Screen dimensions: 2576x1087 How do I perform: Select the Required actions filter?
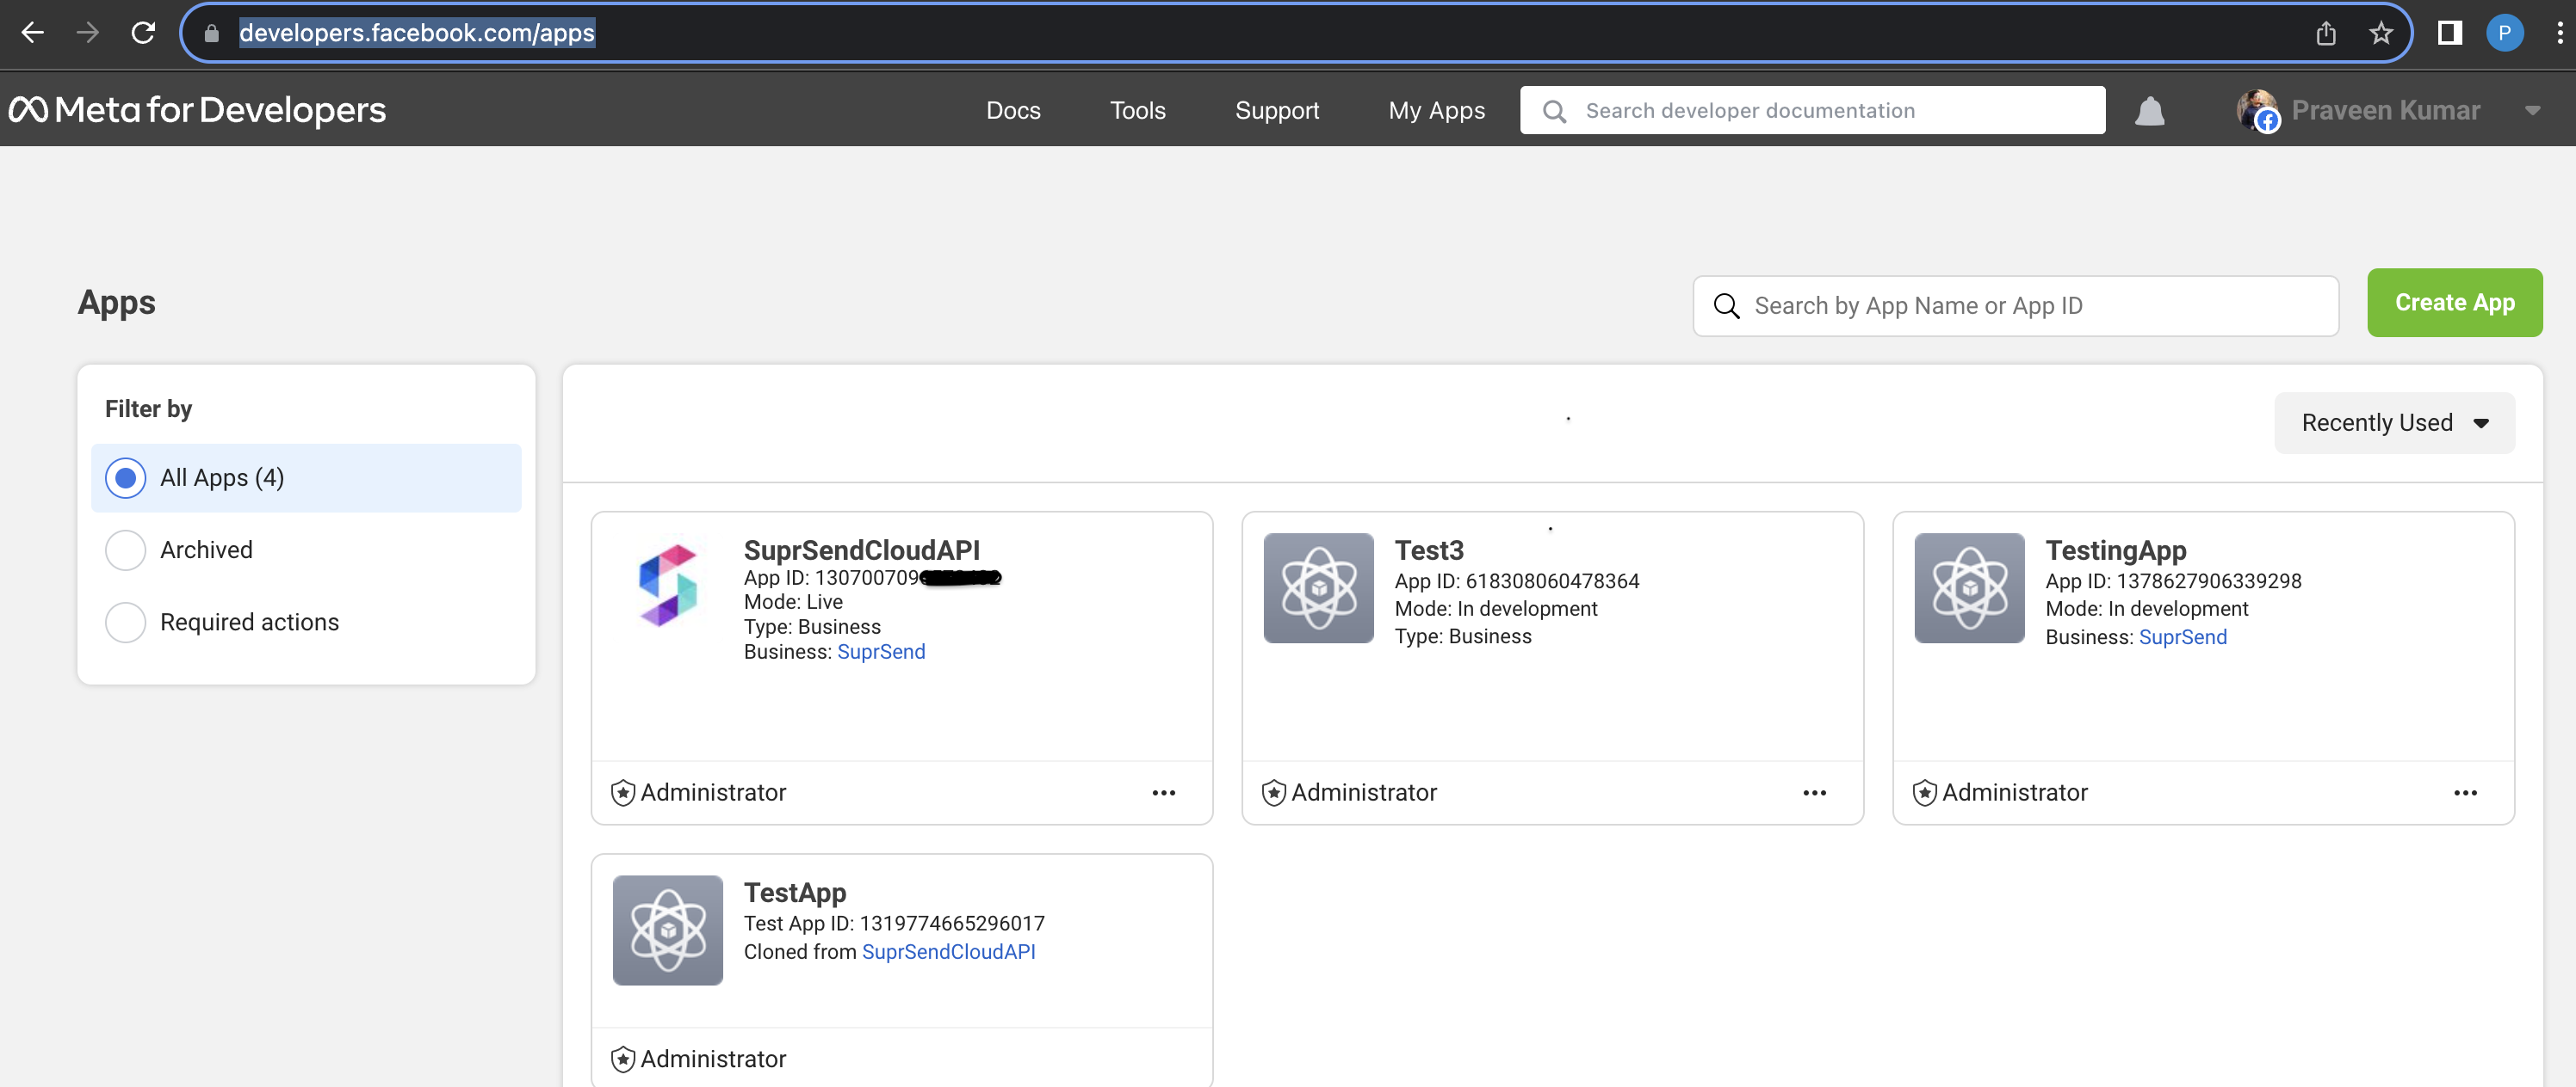126,622
